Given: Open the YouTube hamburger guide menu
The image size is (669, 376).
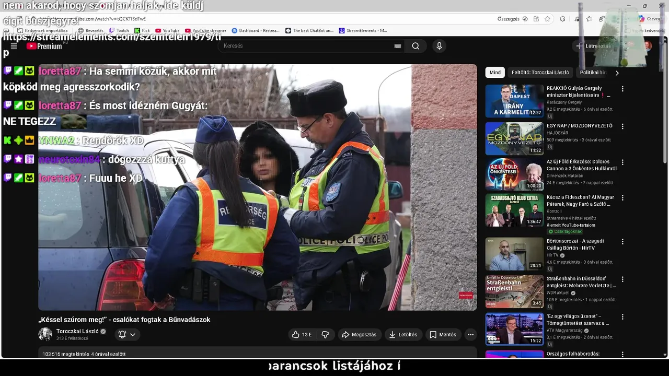Looking at the screenshot, I should coord(14,46).
